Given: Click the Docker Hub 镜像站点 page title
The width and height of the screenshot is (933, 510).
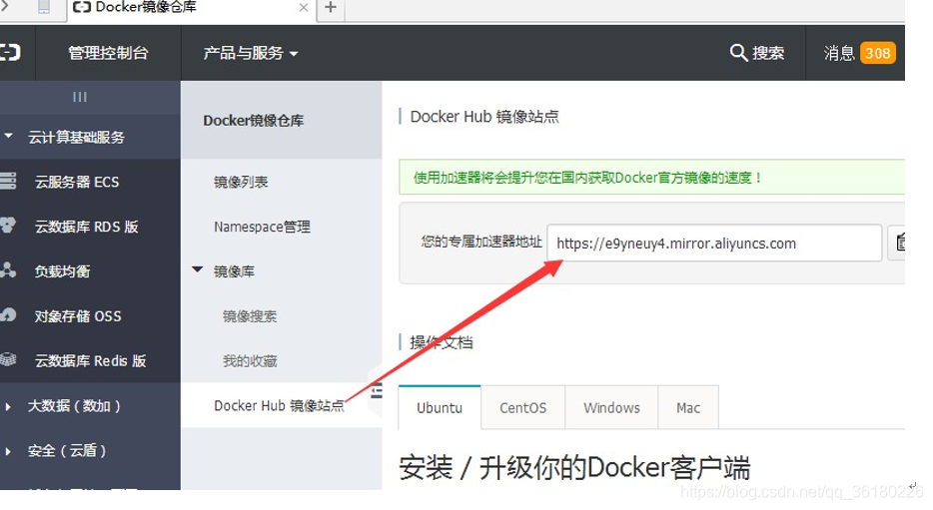Looking at the screenshot, I should coord(484,117).
